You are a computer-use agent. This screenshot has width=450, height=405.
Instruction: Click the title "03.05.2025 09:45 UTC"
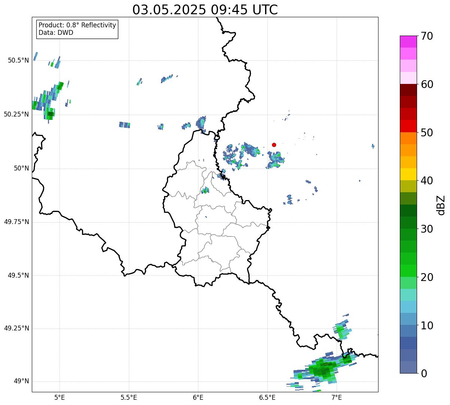click(x=205, y=10)
